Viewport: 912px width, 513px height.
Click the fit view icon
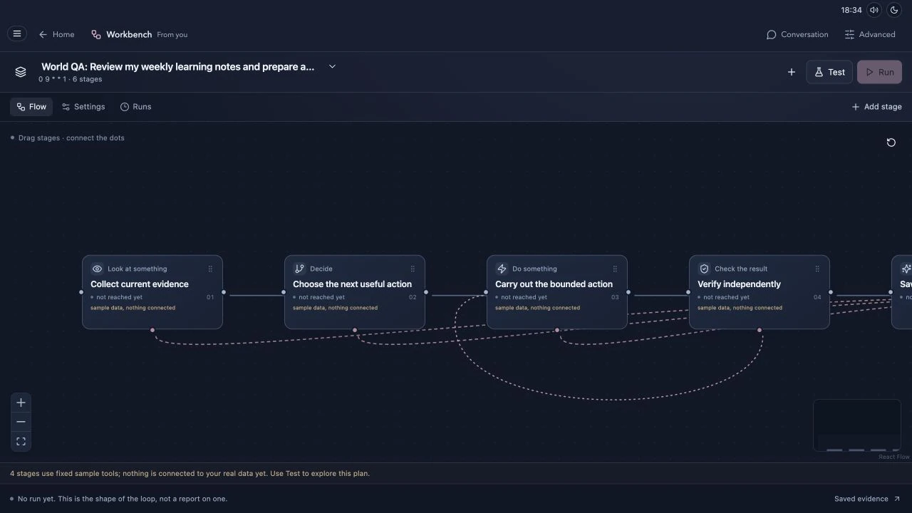pos(21,442)
